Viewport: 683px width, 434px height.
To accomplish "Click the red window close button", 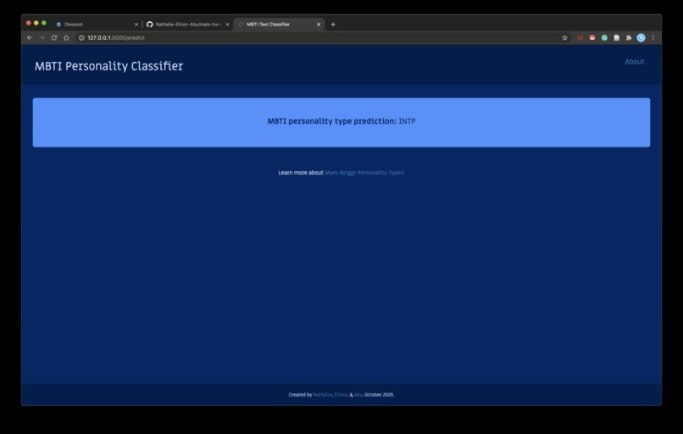I will [x=29, y=23].
